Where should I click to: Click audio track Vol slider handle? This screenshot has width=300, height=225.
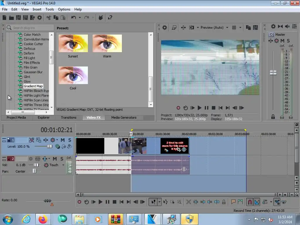pyautogui.click(x=36, y=165)
